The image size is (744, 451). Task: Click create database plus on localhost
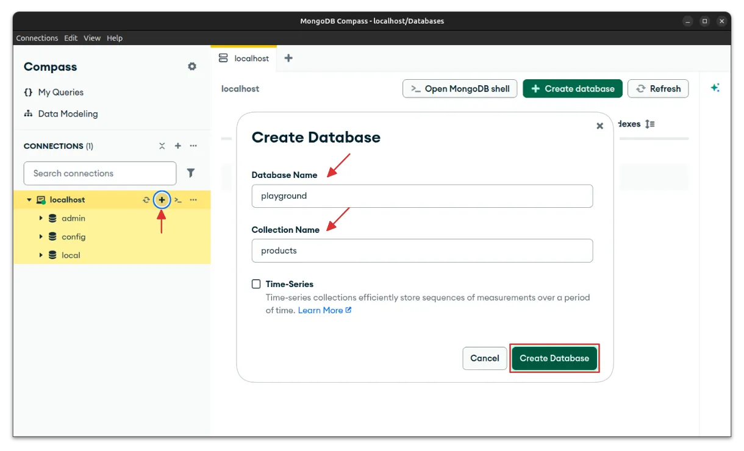(162, 200)
